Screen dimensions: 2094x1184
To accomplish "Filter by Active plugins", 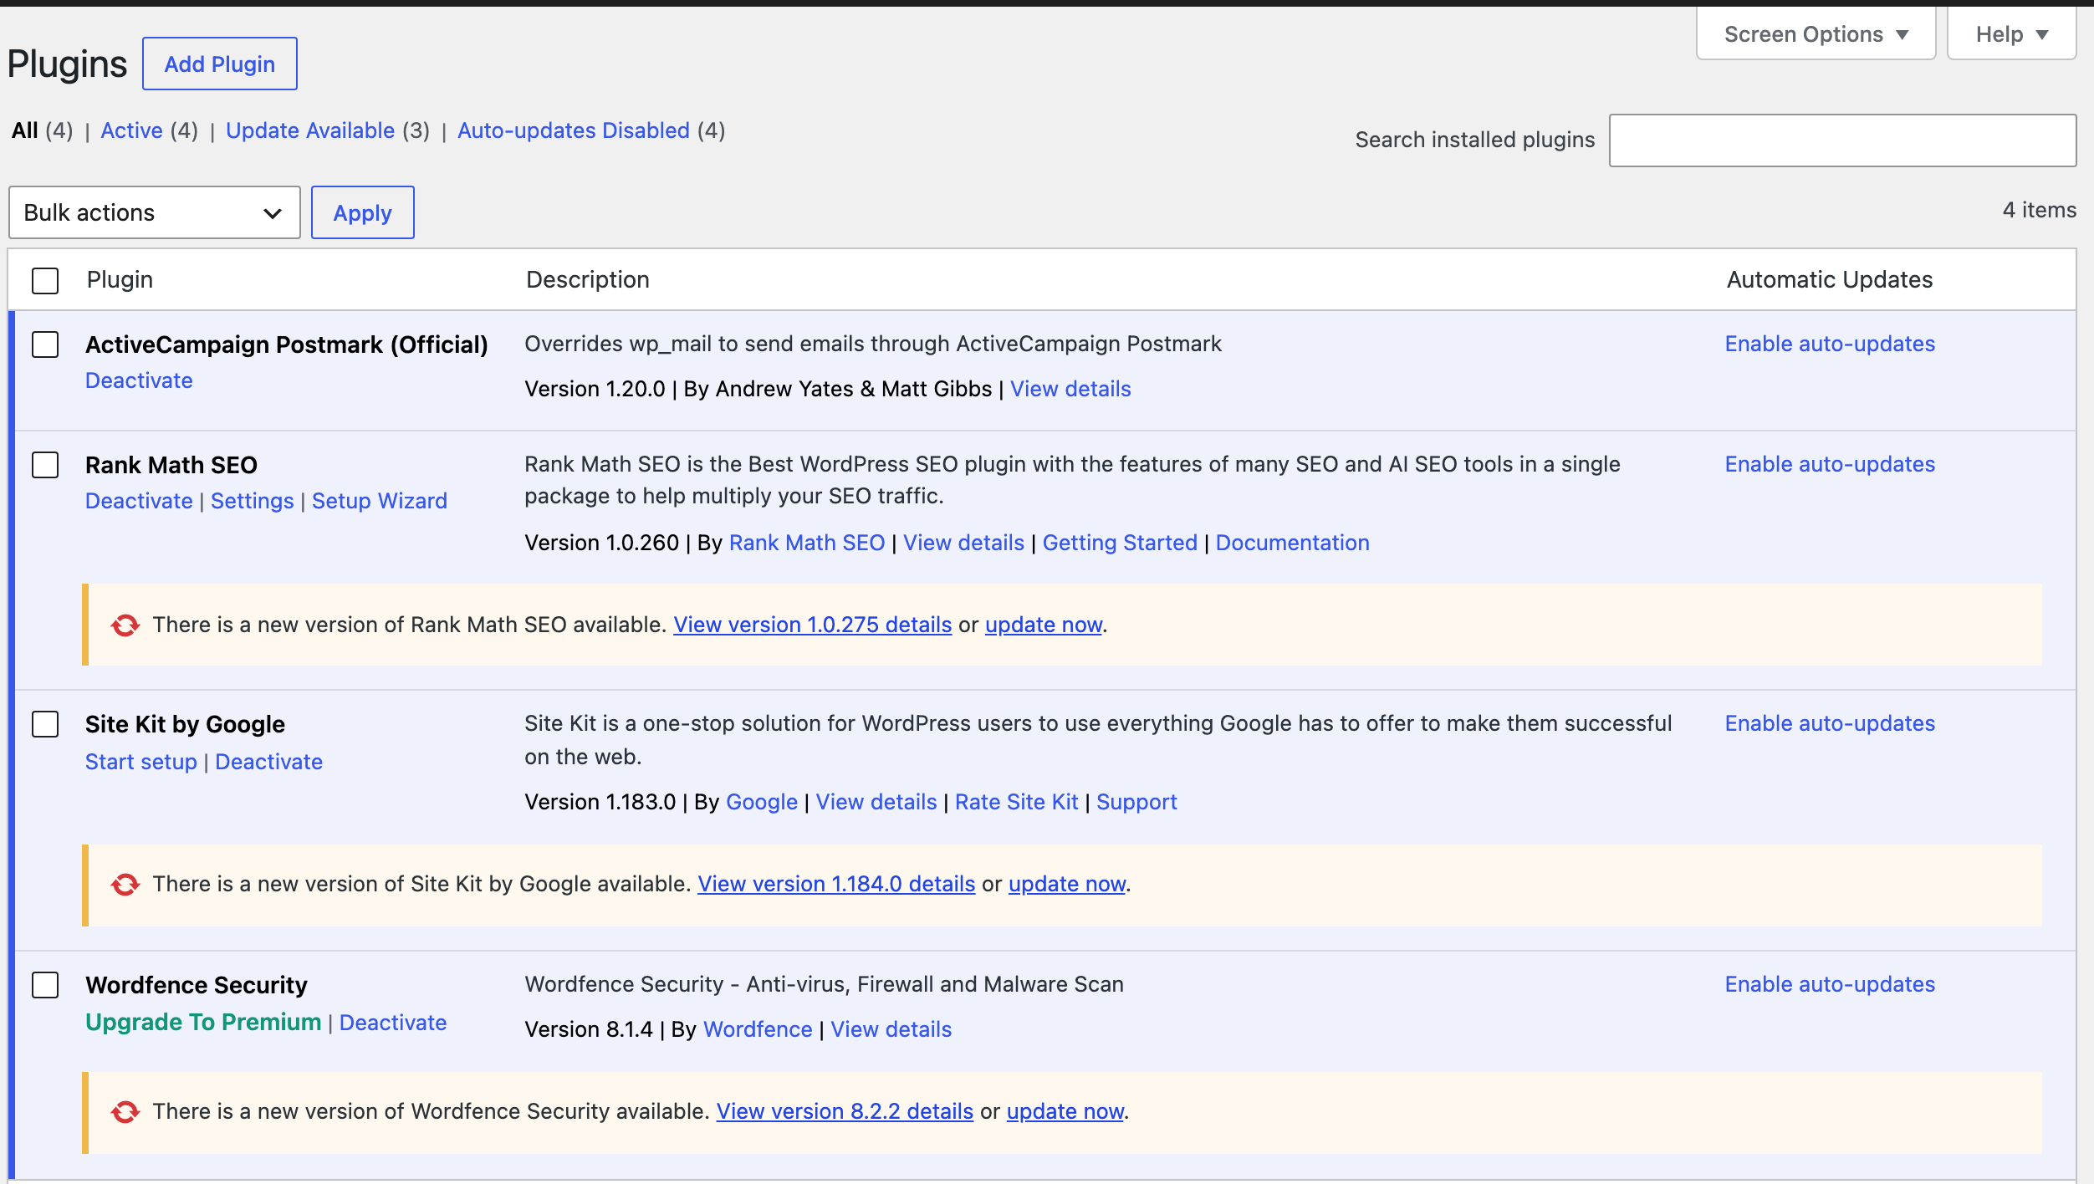I will [x=132, y=130].
